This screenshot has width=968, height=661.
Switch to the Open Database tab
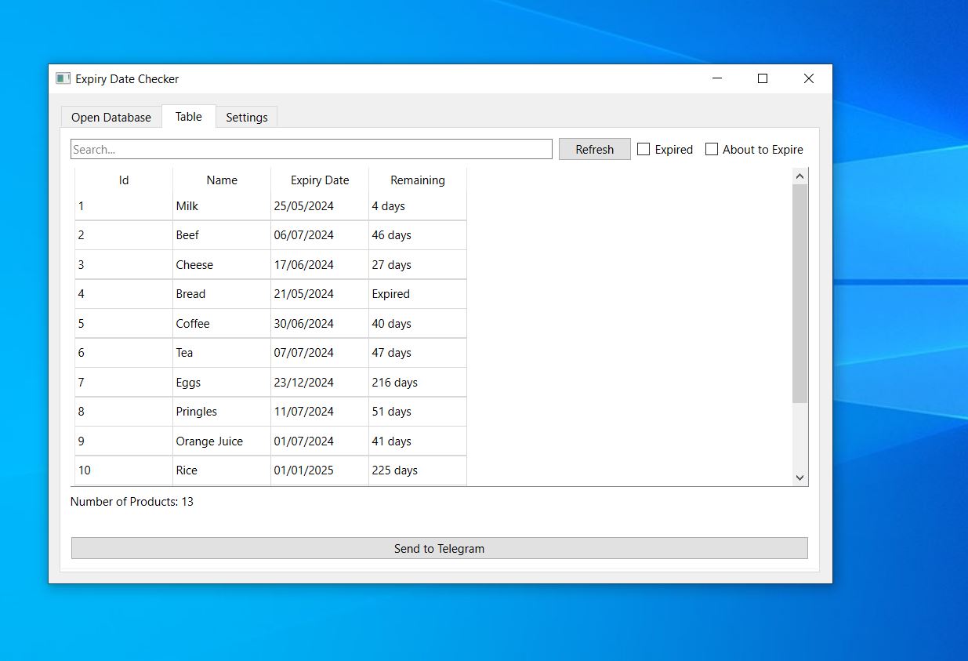click(111, 118)
